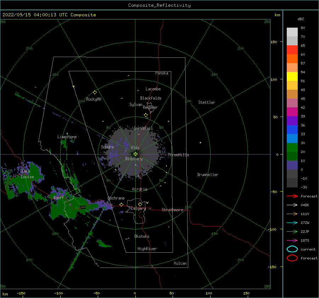The image size is (319, 298).
Task: Click the orange 111V arrow in legend
Action: tap(292, 214)
